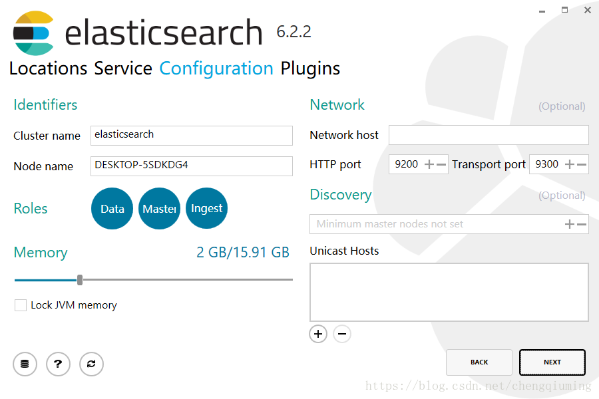Click the Roles section heading

click(x=31, y=208)
